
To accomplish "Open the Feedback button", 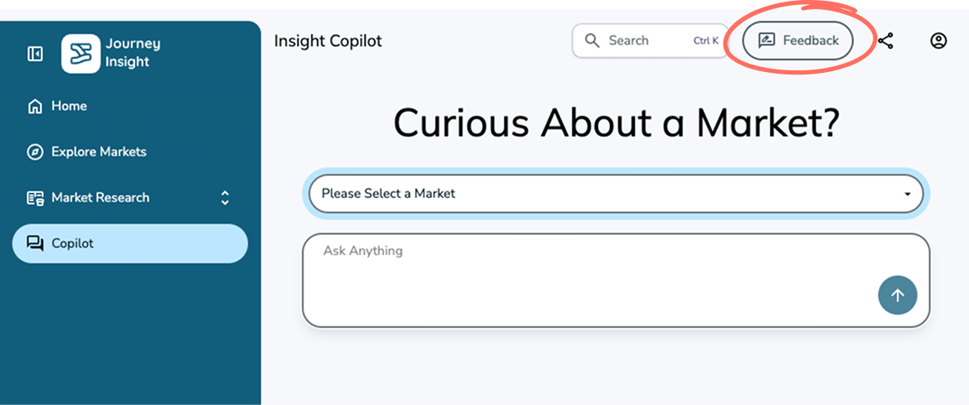I will (x=798, y=41).
